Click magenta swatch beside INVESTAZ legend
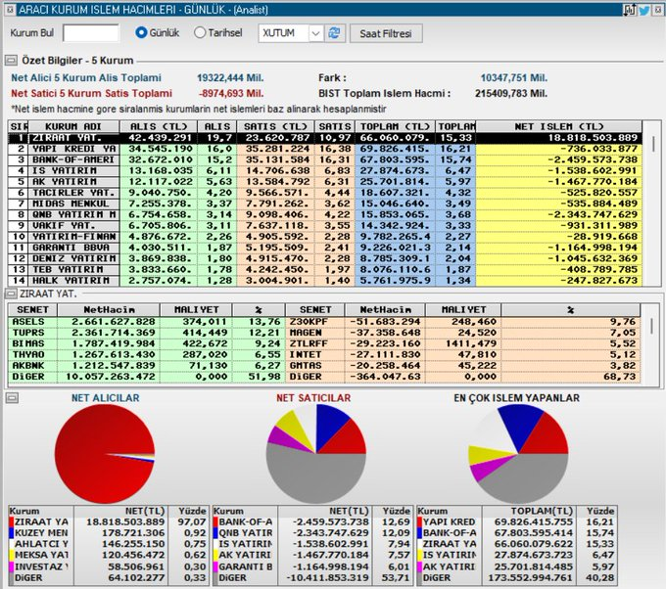This screenshot has width=666, height=589. tap(12, 566)
